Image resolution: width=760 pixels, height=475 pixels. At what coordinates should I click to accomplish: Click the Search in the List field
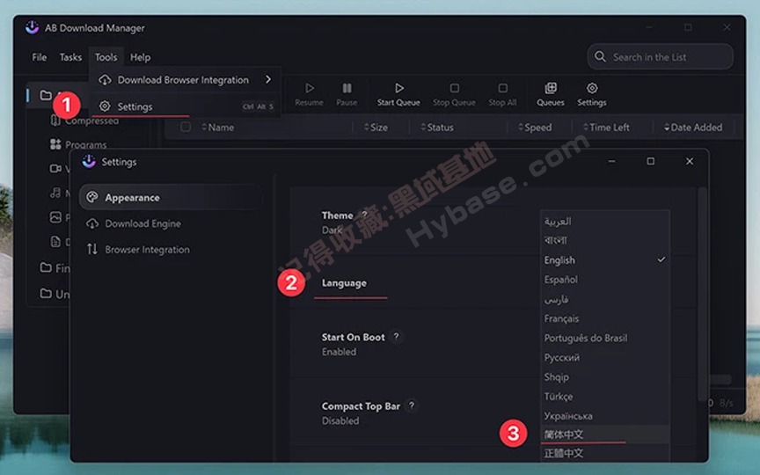coord(660,57)
